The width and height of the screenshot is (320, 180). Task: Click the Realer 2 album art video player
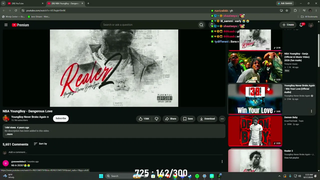click(114, 68)
